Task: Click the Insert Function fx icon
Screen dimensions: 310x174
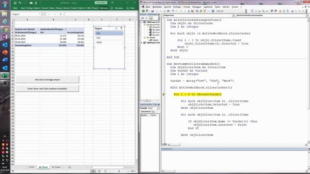Action: click(61, 14)
